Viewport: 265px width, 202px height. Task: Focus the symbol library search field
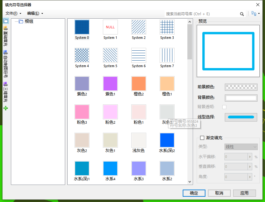point(202,14)
